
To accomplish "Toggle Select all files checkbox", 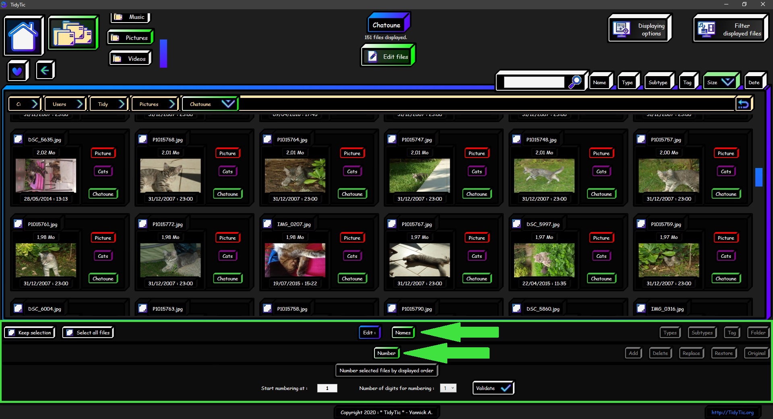I will [x=70, y=332].
